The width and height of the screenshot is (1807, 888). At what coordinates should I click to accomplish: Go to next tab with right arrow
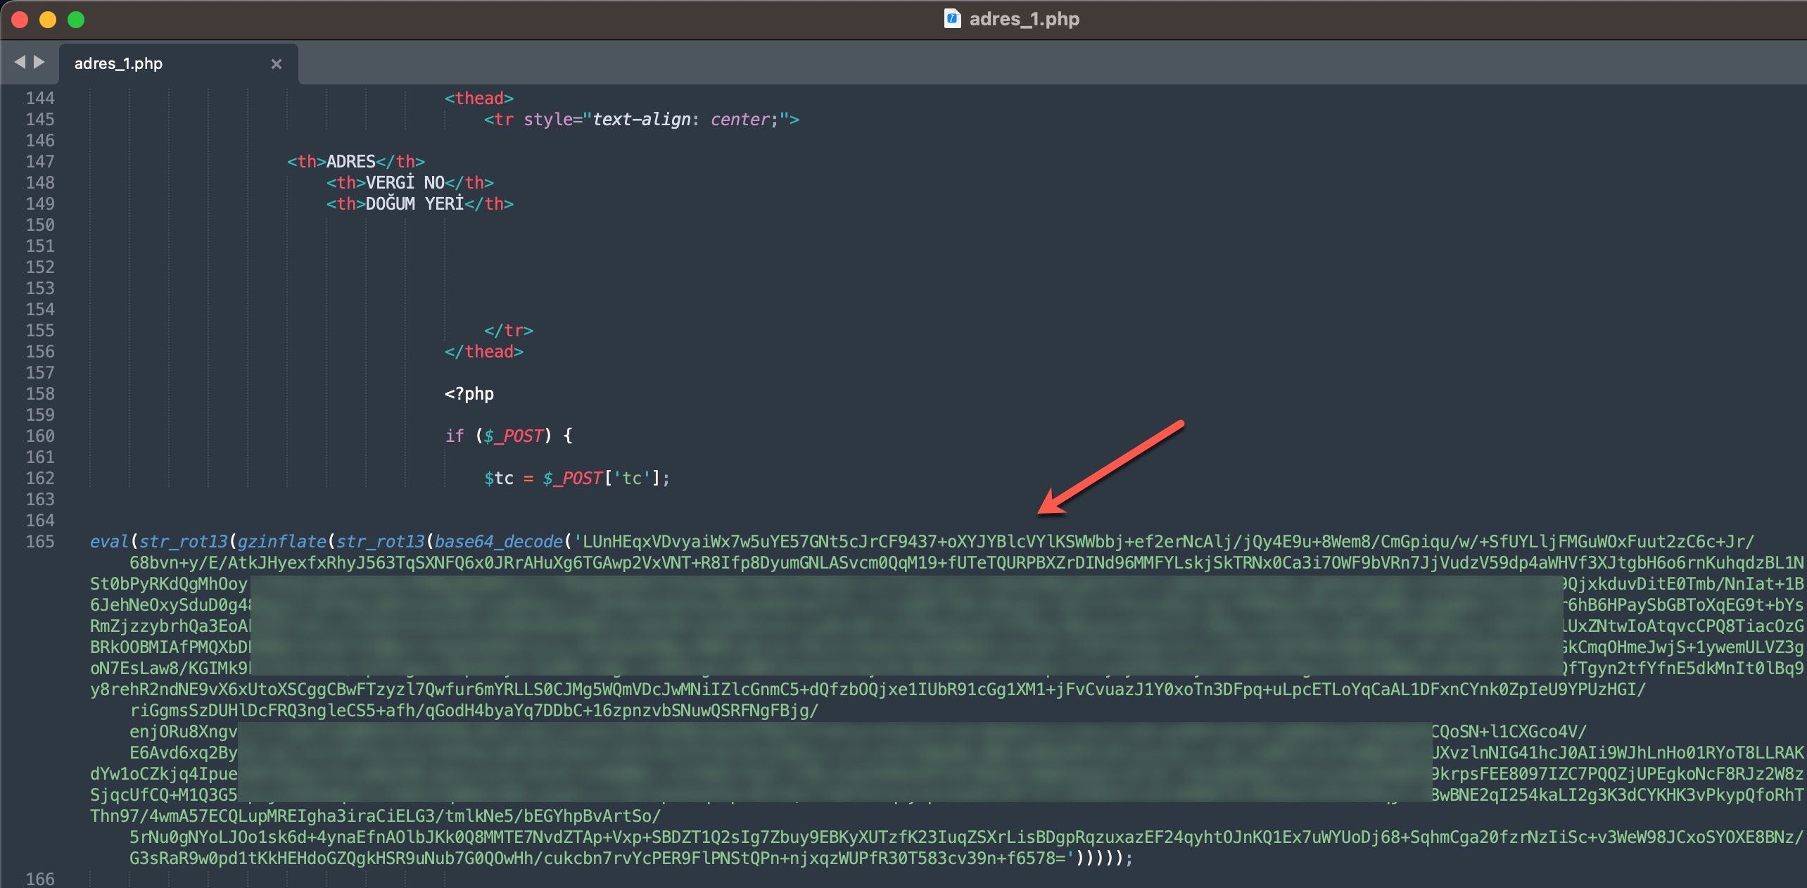coord(39,62)
